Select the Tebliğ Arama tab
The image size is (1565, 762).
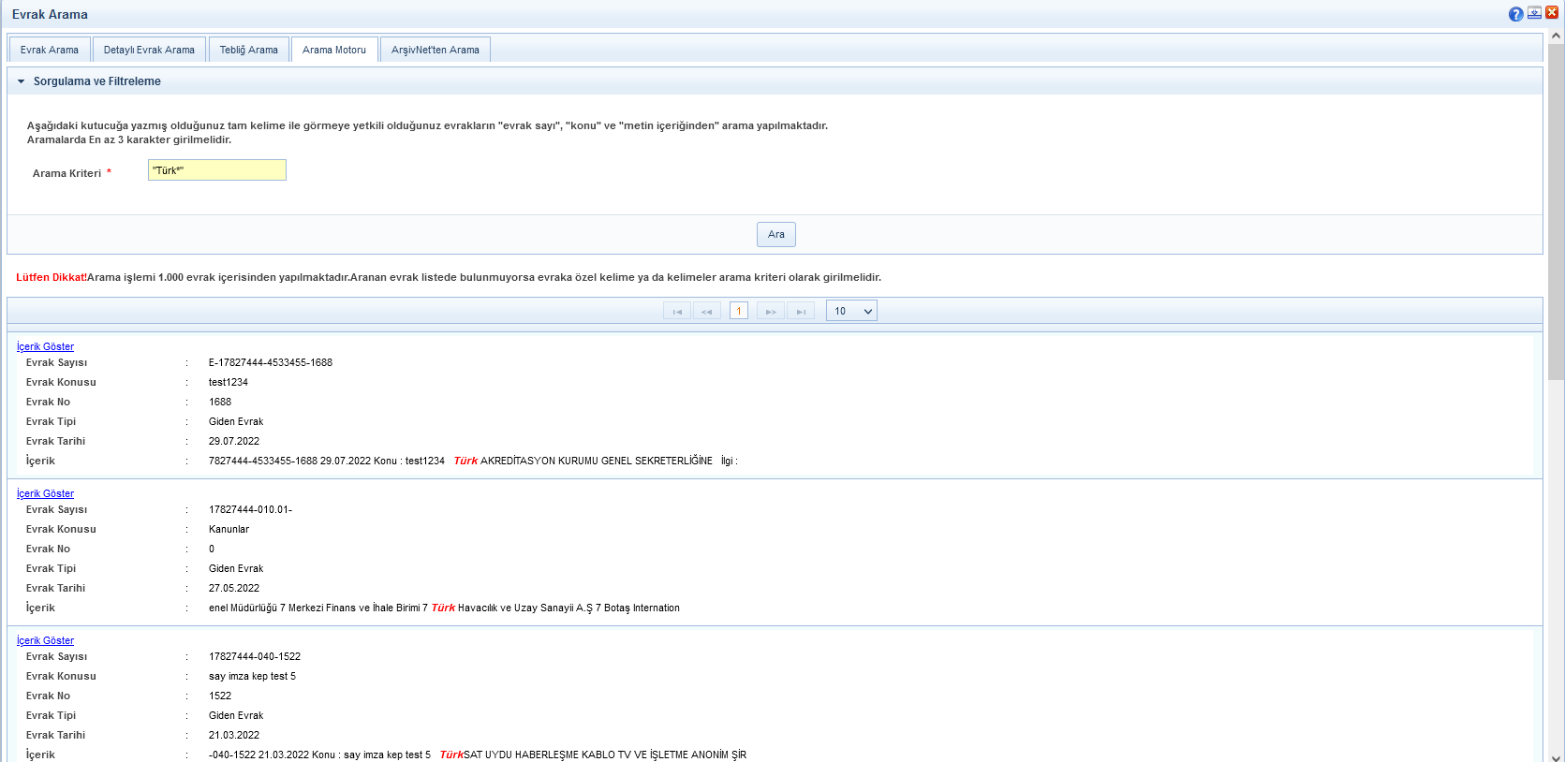248,50
